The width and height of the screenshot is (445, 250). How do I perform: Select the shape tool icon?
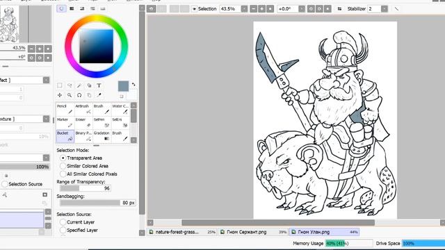(89, 85)
